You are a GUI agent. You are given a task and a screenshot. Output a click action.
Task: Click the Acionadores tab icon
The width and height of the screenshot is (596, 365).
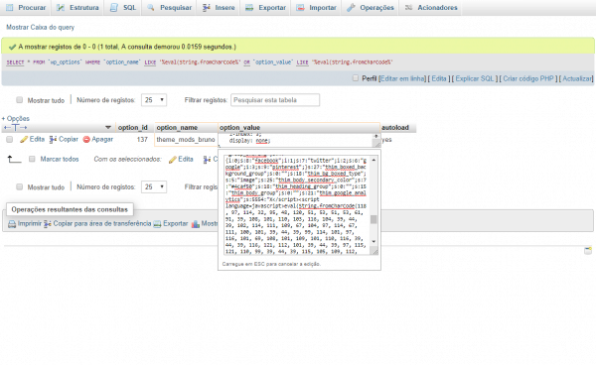coord(408,8)
